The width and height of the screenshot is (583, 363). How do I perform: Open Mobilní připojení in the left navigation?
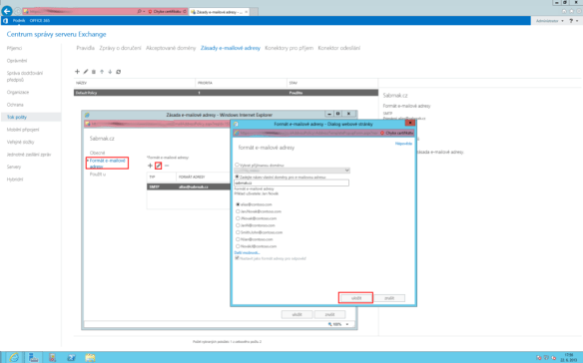[23, 130]
